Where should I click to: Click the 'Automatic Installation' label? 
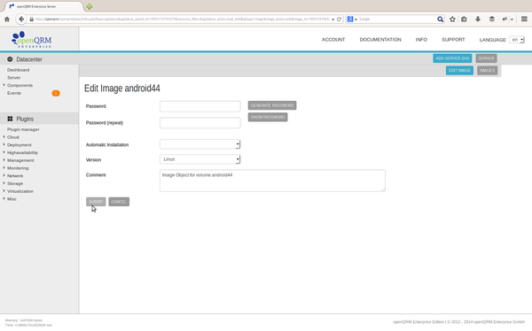107,144
